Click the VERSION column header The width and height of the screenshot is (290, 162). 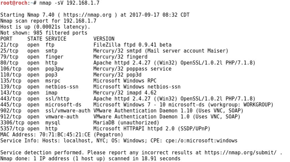pos(104,39)
